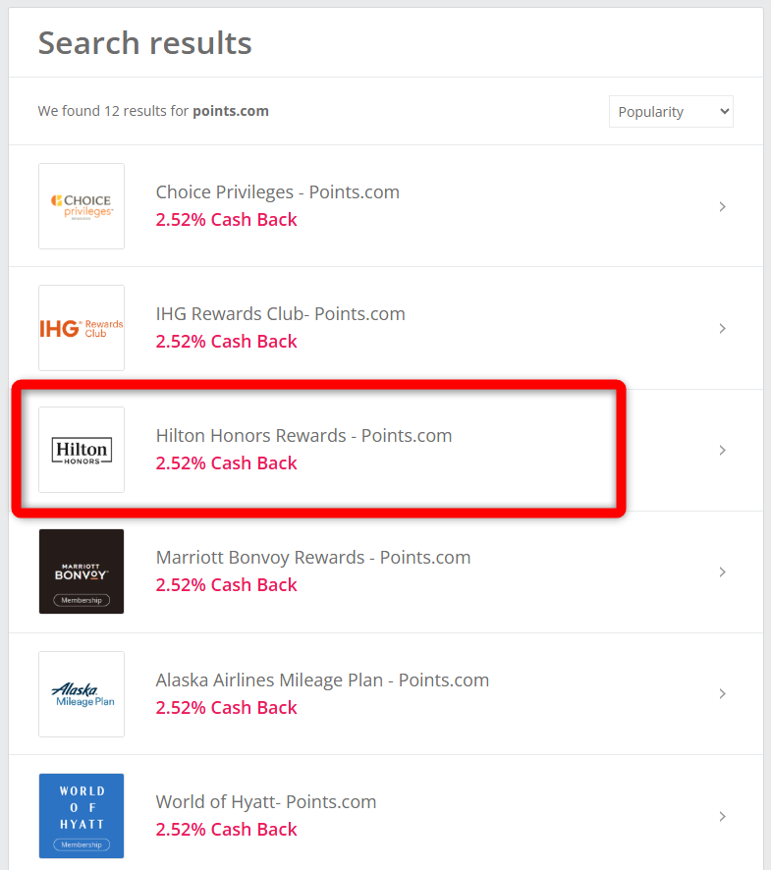Click the Alaska Airlines row chevron arrow

tap(722, 693)
